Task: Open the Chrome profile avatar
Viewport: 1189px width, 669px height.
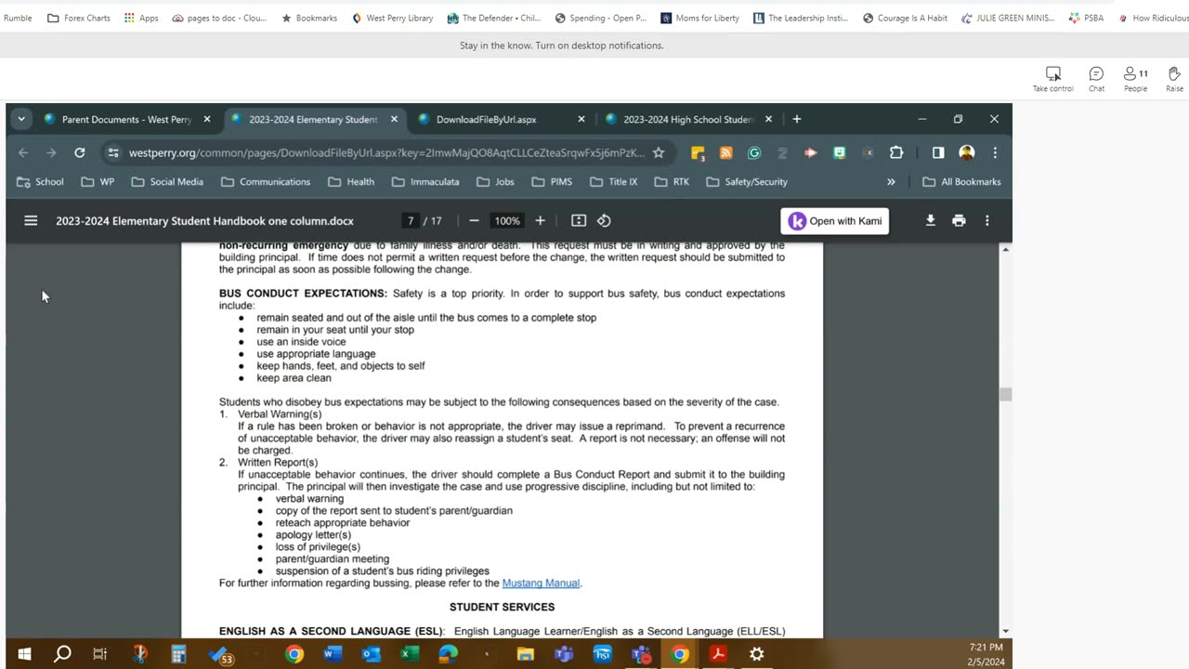Action: coord(967,152)
